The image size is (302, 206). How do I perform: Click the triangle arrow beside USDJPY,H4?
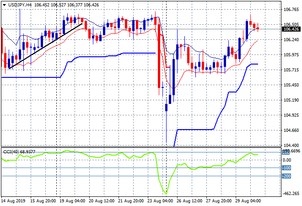4,5
